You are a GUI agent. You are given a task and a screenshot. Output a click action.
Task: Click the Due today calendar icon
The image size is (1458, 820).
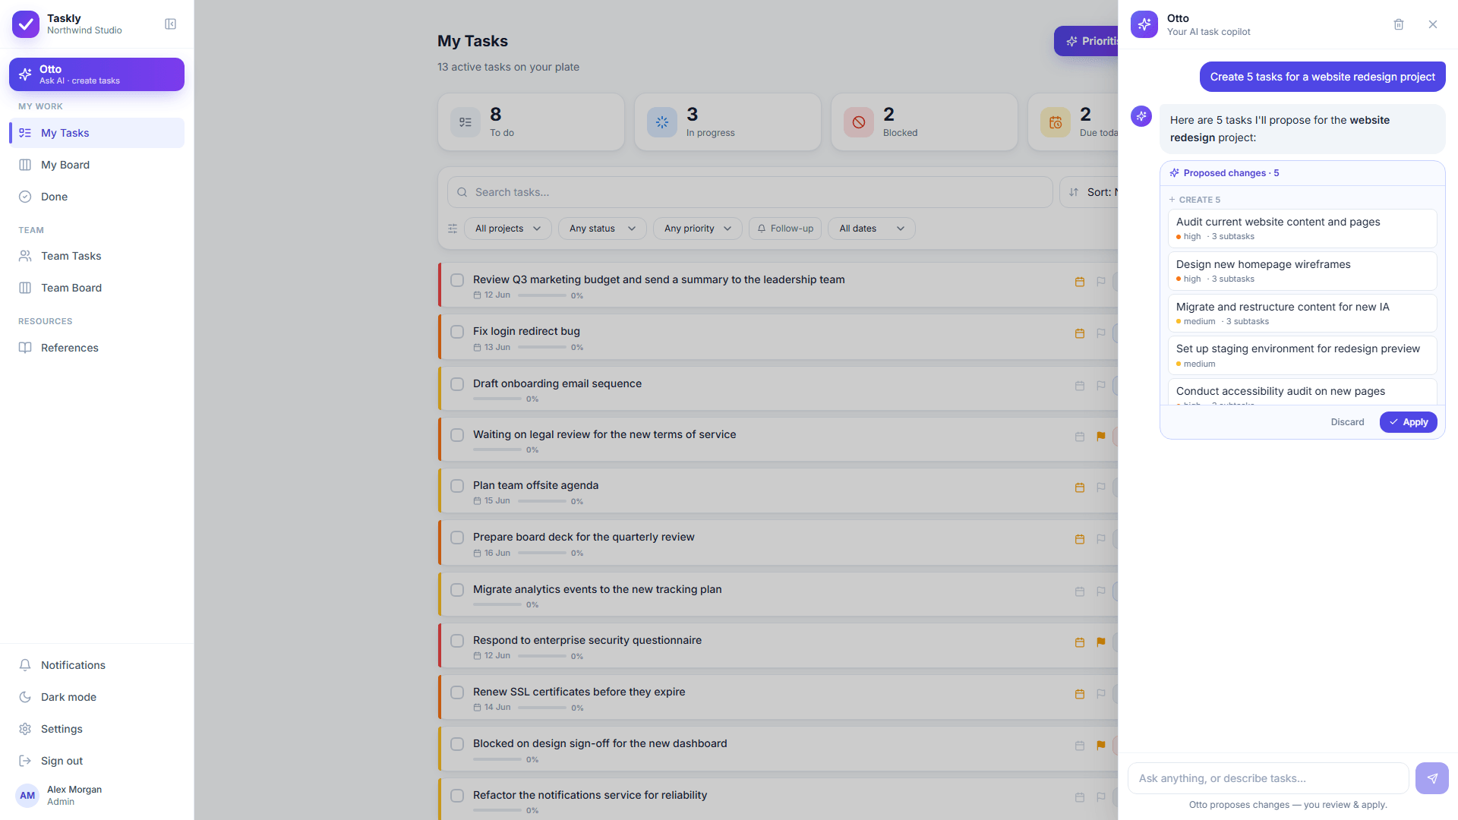point(1056,122)
